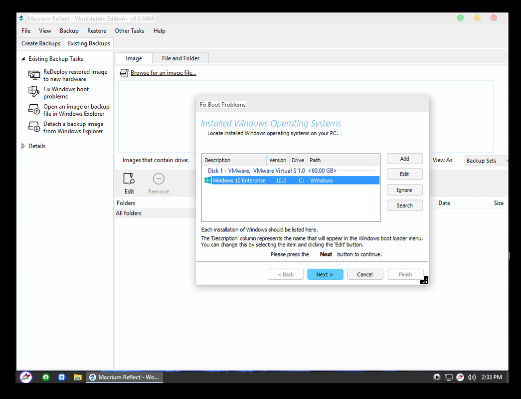Collapse the Existing Backup Tasks section

coord(23,59)
